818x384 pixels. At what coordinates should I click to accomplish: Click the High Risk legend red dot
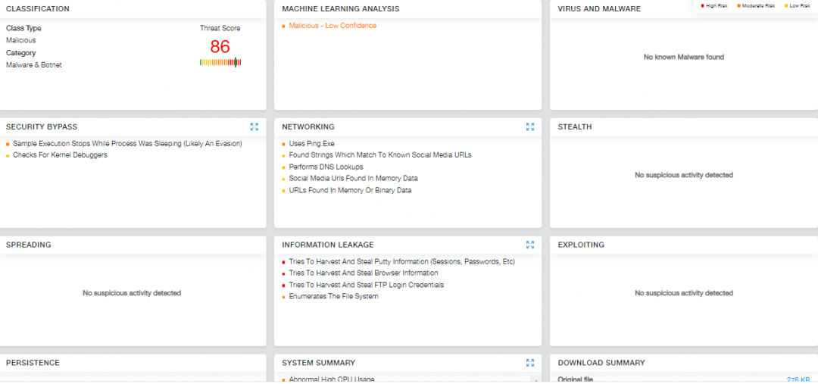click(x=703, y=5)
